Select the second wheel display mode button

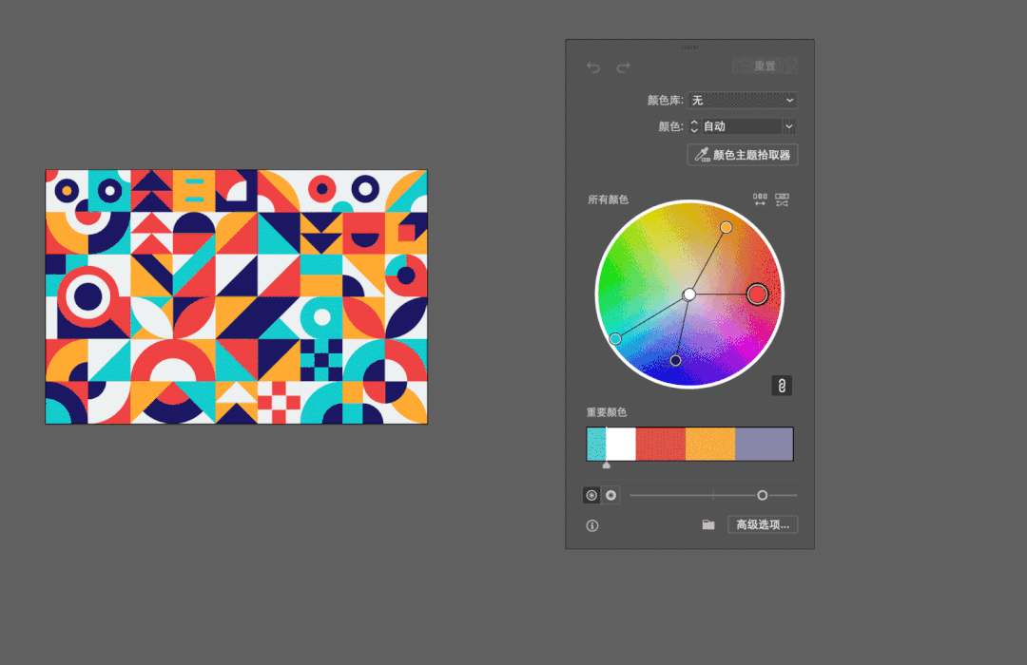click(610, 495)
